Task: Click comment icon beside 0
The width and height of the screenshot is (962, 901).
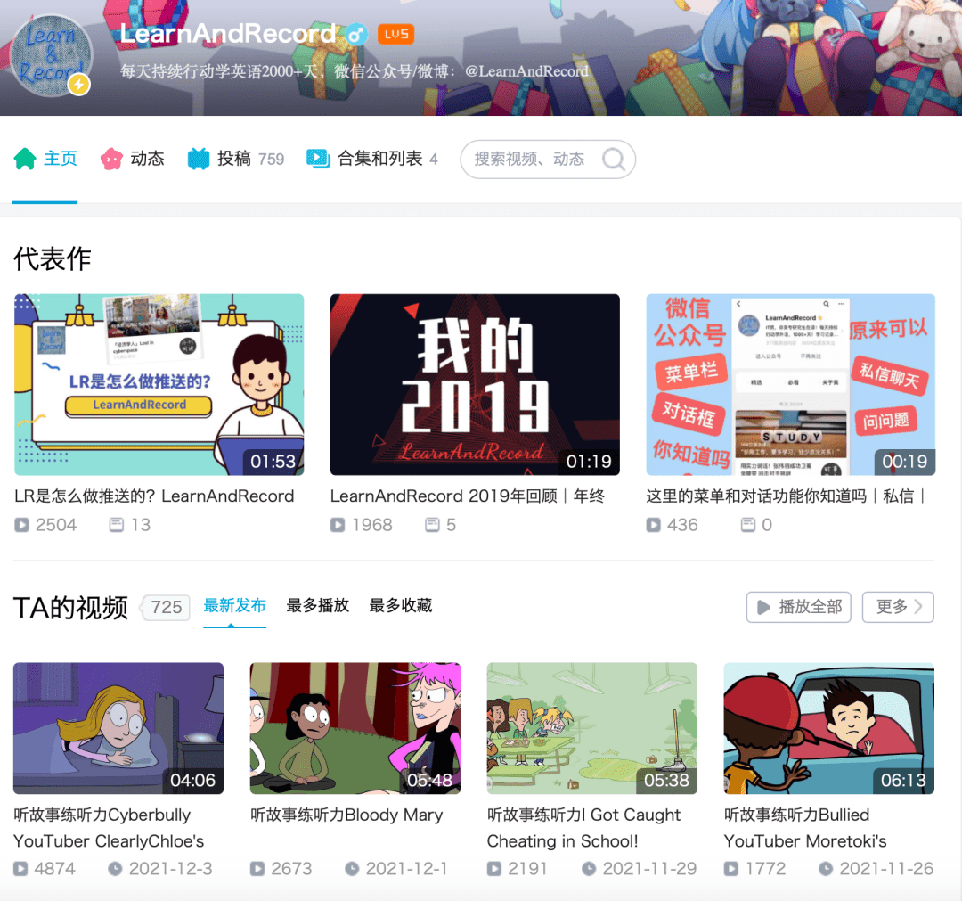Action: tap(748, 525)
